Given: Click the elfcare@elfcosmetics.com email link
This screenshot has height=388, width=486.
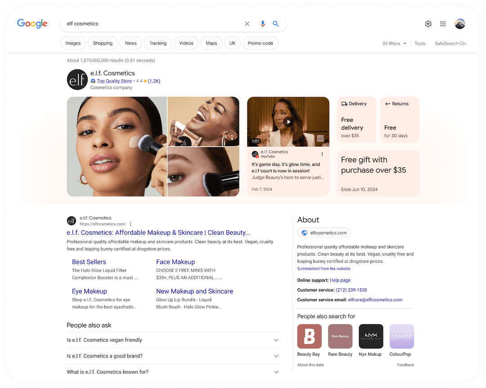Looking at the screenshot, I should point(375,300).
